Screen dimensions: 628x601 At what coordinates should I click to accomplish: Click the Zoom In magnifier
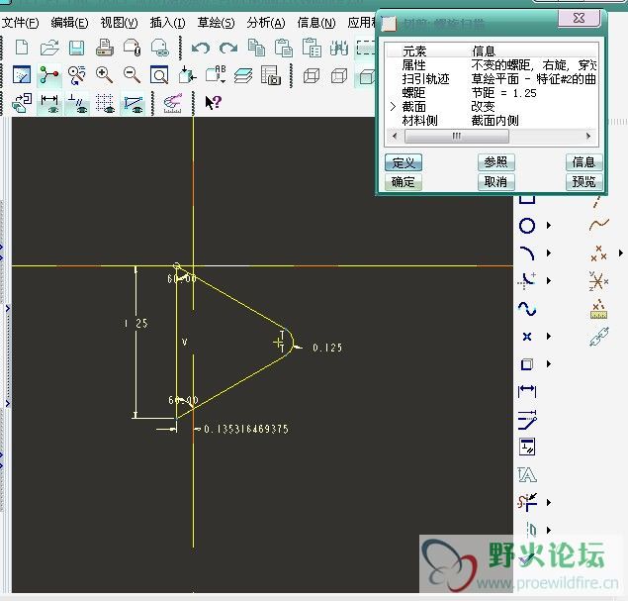(104, 75)
